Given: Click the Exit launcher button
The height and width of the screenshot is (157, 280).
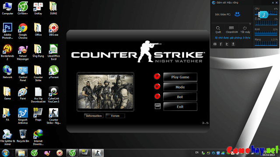Looking at the screenshot, I should [x=180, y=106].
